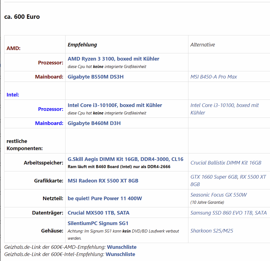The image size is (270, 261).
Task: Open the alternative Intel Core i3-10100 link
Action: point(224,109)
